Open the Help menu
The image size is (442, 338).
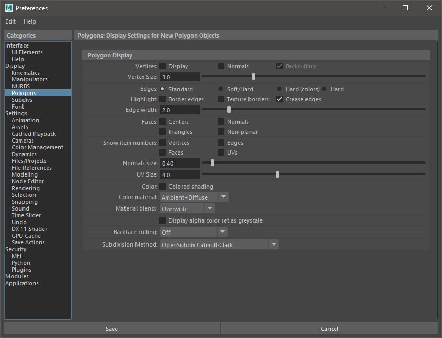pos(30,21)
